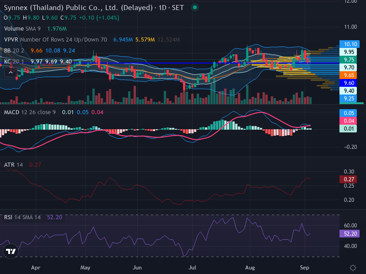Click the close price C9.75 readout
This screenshot has width=366, height=274.
tap(68, 18)
